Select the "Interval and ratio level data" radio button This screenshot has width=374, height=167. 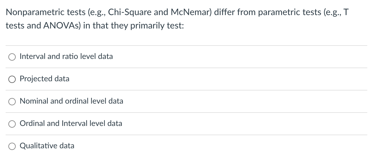click(x=12, y=57)
